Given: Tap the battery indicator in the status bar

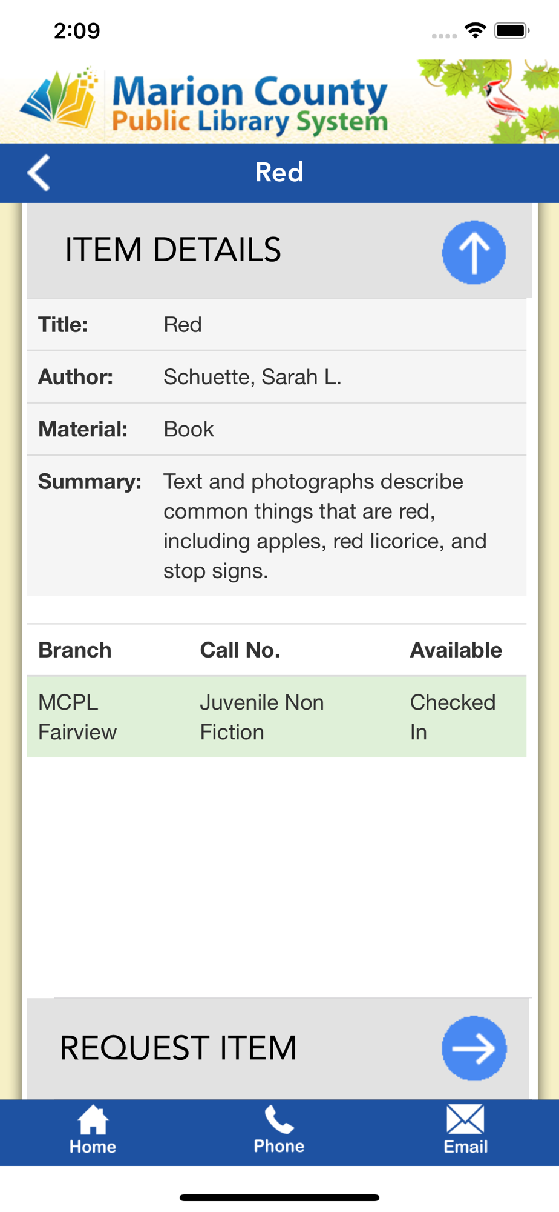Looking at the screenshot, I should pyautogui.click(x=512, y=30).
